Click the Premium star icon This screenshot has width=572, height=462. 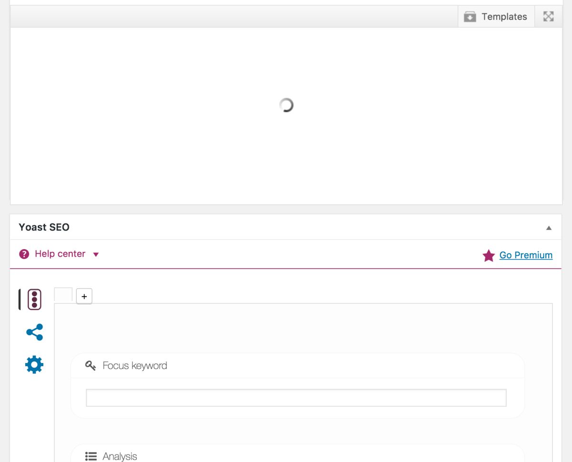point(489,256)
